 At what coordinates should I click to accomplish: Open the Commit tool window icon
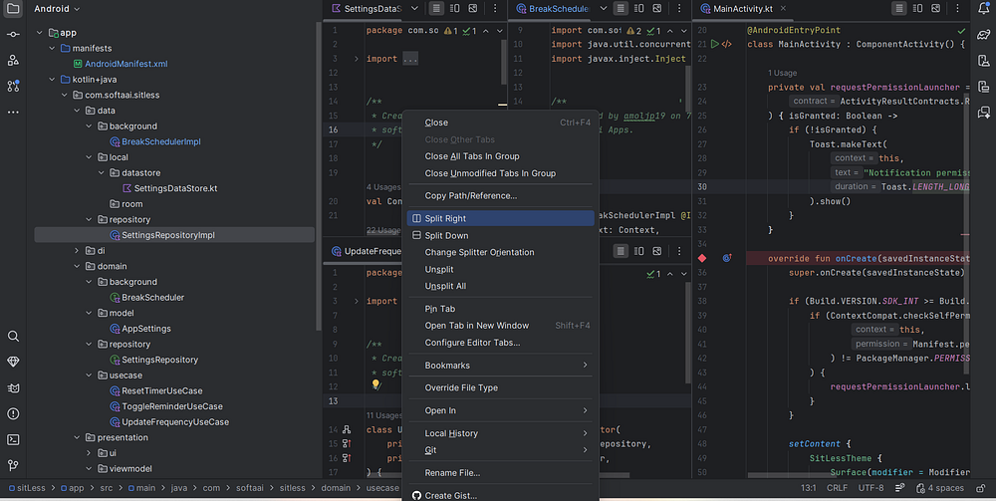[x=13, y=34]
